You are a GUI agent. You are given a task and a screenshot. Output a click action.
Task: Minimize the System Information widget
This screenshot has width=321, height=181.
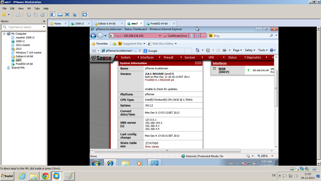[196, 63]
